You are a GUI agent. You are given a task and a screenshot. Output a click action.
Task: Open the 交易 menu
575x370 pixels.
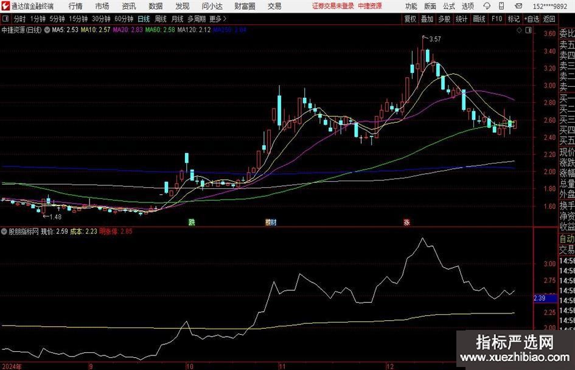coord(274,6)
